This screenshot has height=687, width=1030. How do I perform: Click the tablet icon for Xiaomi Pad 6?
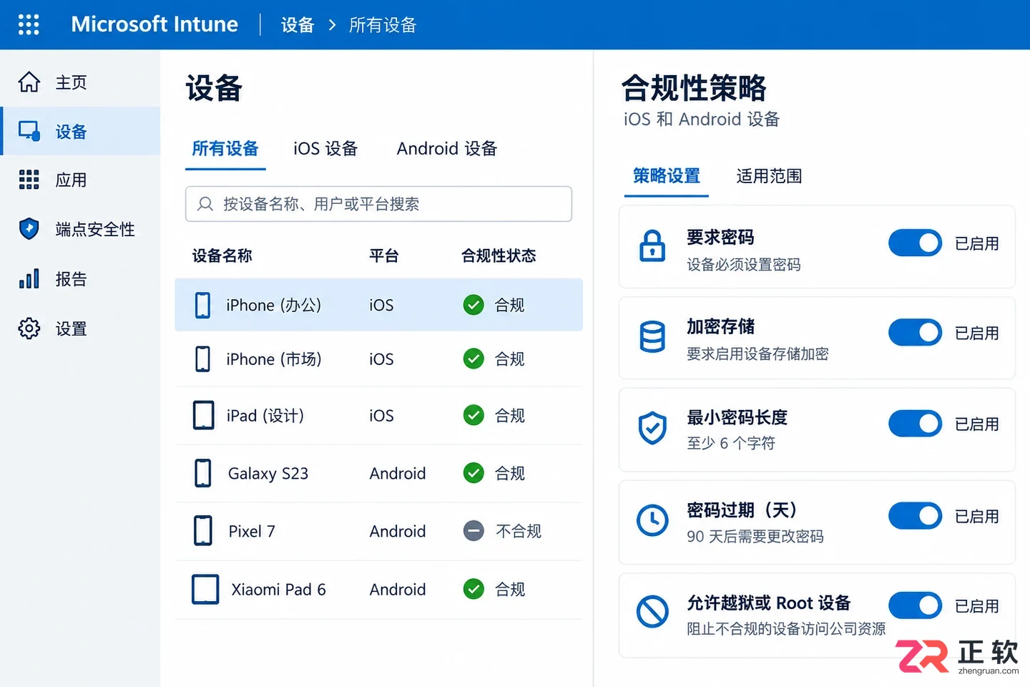pyautogui.click(x=205, y=589)
